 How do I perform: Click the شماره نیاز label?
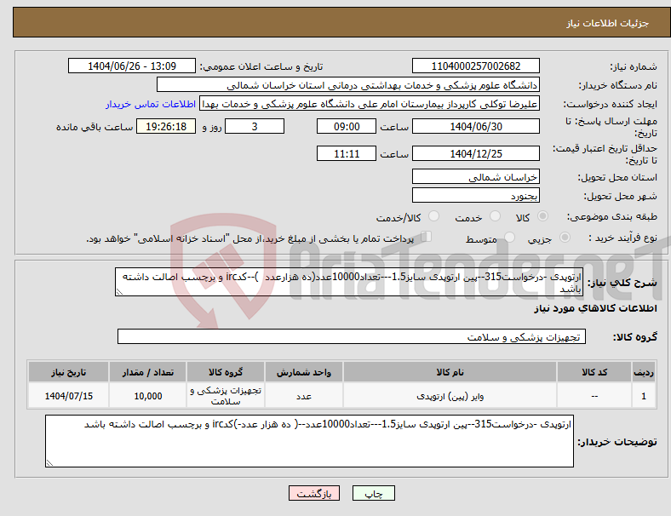(x=634, y=66)
